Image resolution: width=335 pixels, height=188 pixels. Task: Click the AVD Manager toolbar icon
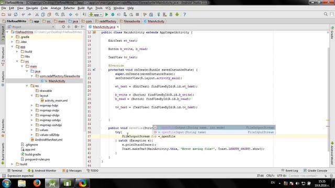point(164,15)
